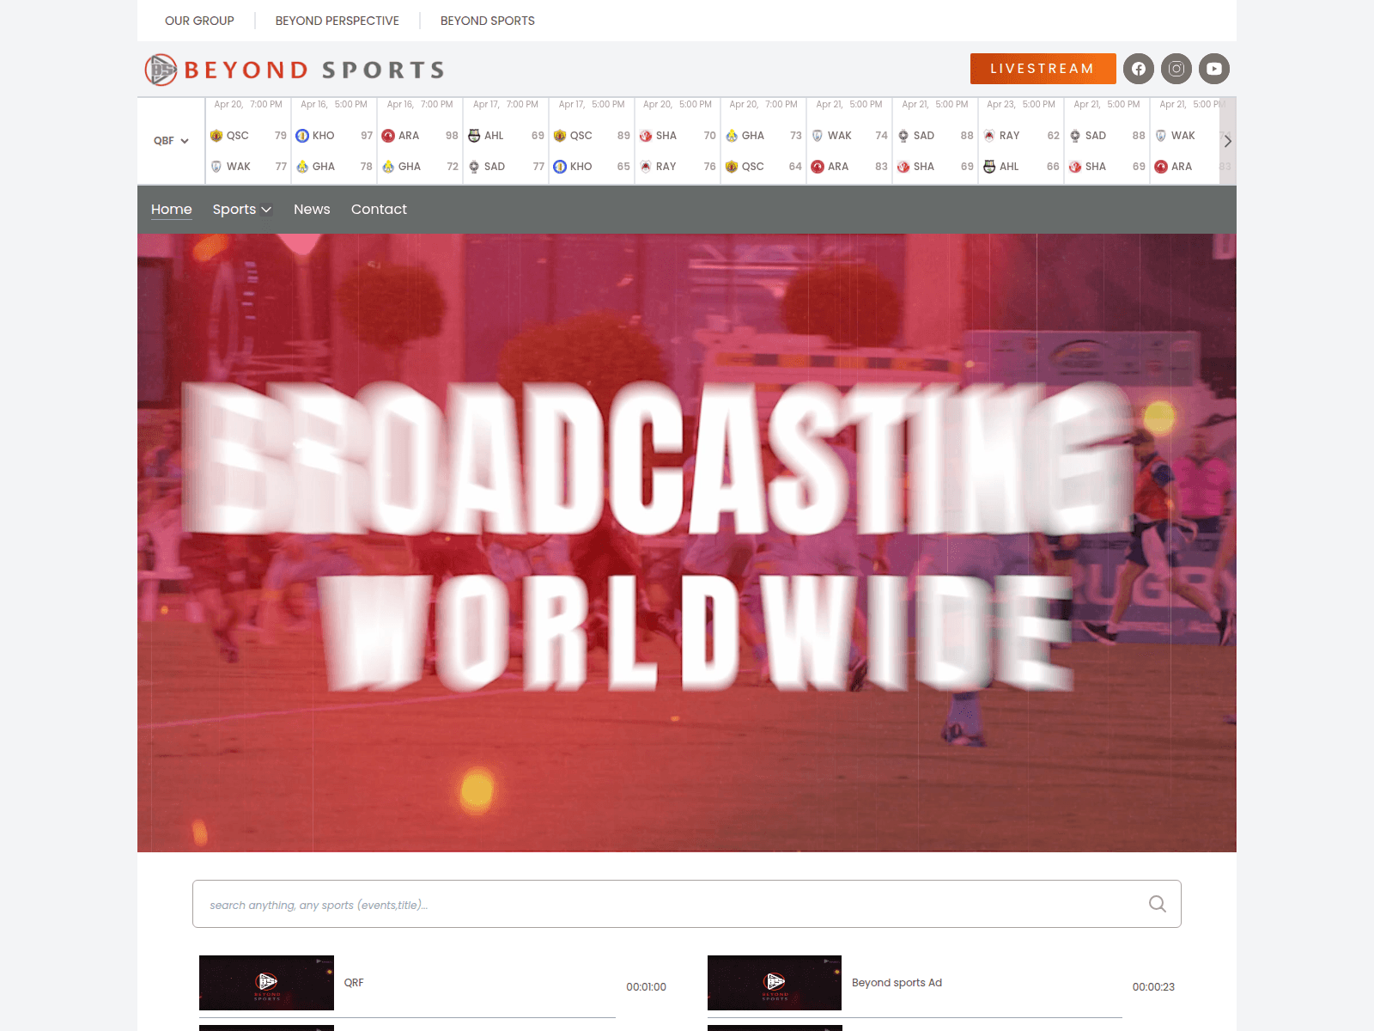The height and width of the screenshot is (1031, 1374).
Task: Select the QSC 89 KHO 65 game
Action: 592,141
